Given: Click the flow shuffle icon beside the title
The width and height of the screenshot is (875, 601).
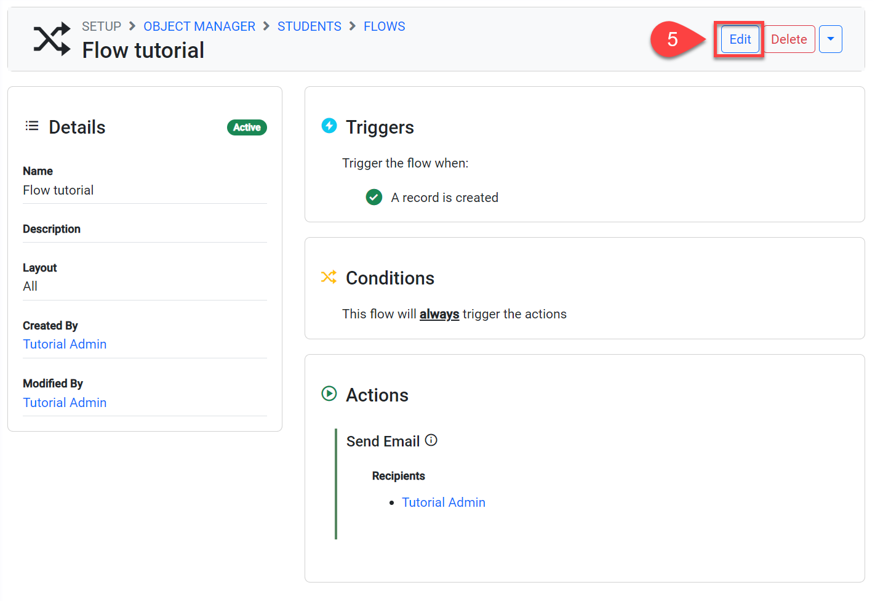Looking at the screenshot, I should pos(52,39).
